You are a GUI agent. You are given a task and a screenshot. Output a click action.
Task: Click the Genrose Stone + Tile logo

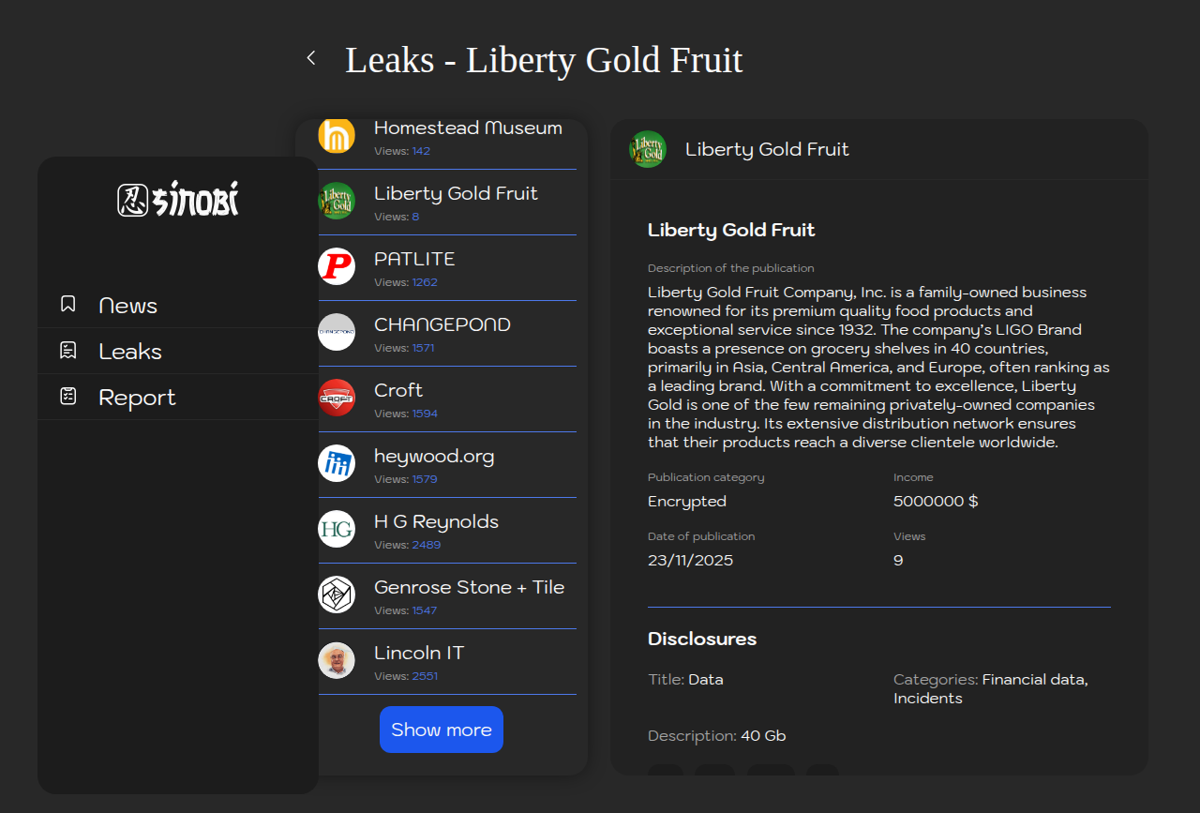(337, 595)
